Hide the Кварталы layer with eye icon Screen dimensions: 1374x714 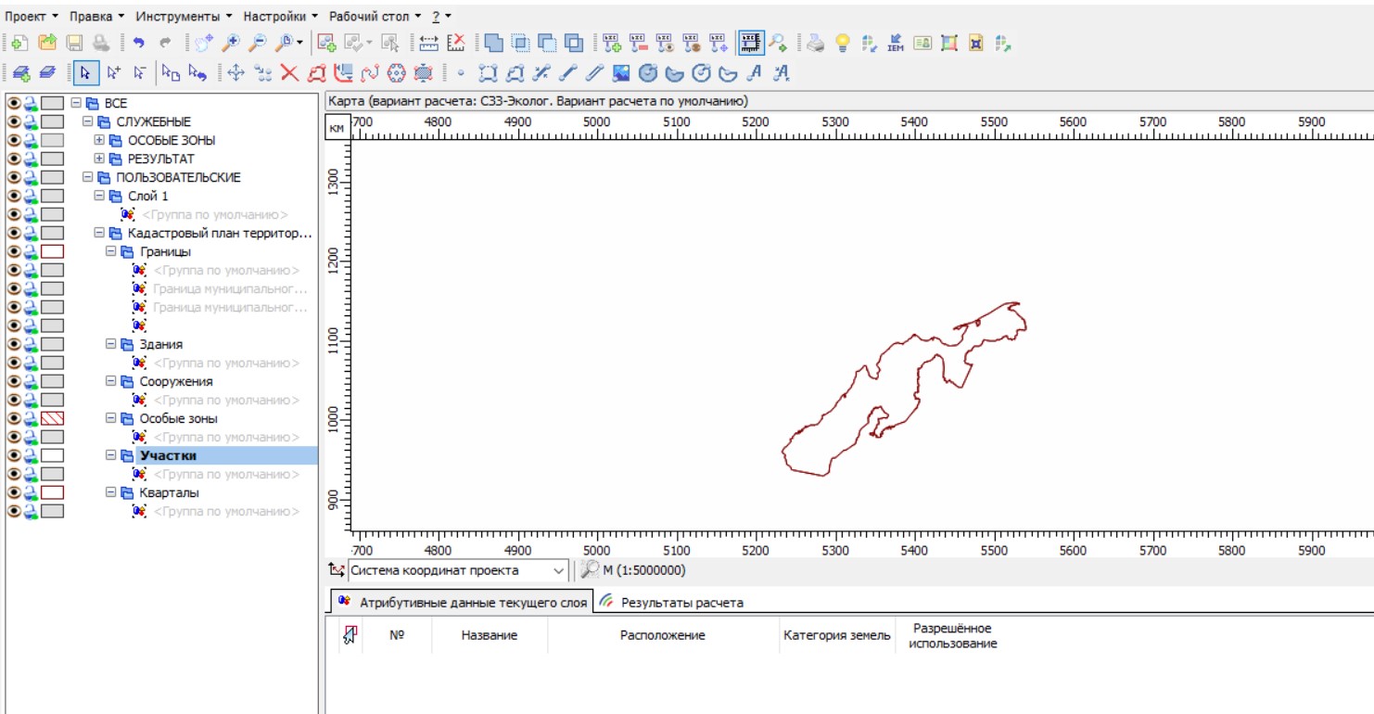pos(14,492)
